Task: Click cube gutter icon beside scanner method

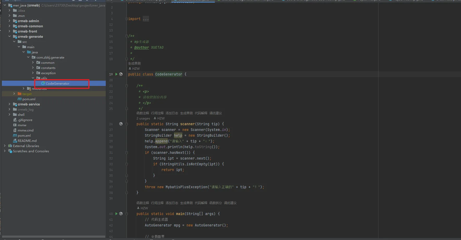Action: point(121,124)
